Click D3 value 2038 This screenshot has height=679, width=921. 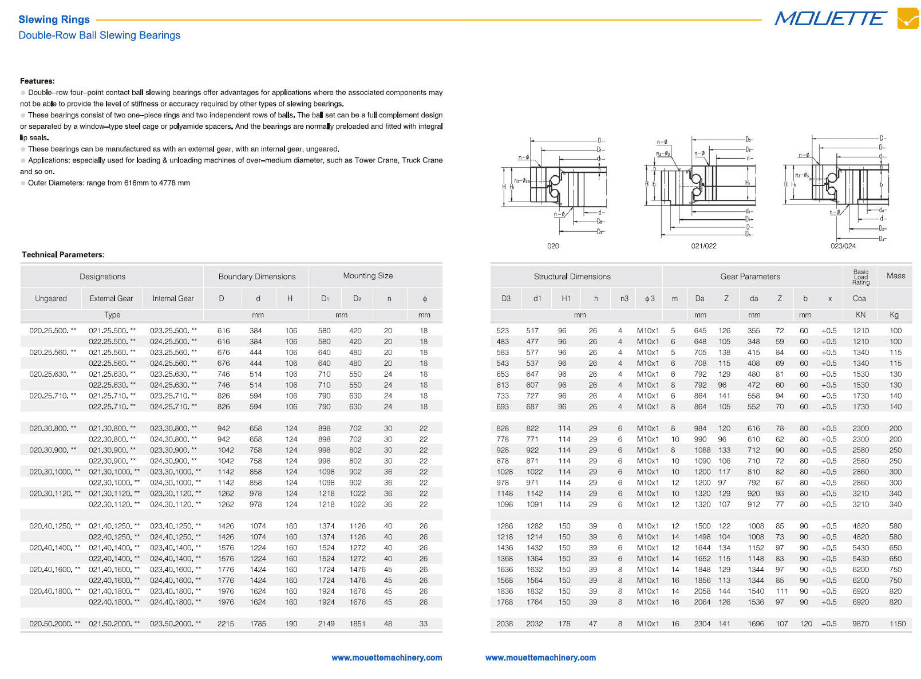tap(505, 625)
